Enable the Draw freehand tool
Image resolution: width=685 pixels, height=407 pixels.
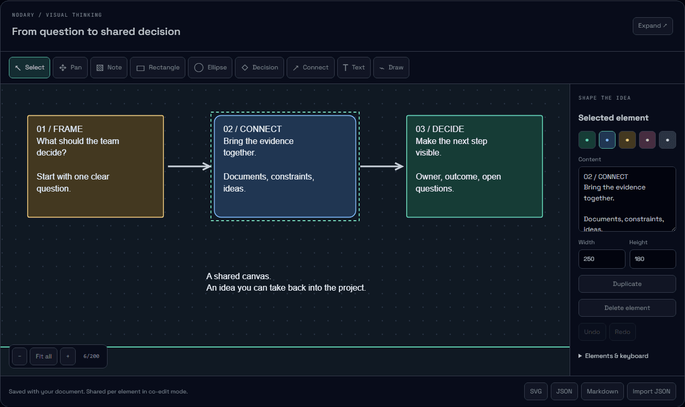[391, 67]
